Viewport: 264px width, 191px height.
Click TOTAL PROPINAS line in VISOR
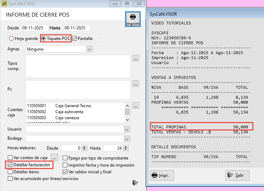(200, 127)
